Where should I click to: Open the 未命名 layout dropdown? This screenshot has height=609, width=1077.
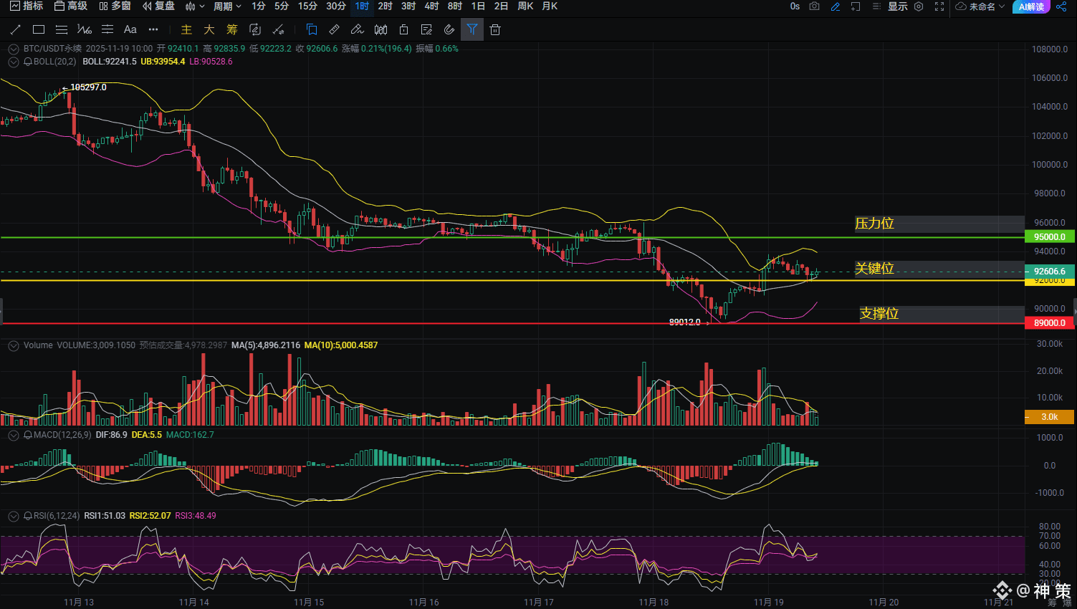click(x=980, y=6)
